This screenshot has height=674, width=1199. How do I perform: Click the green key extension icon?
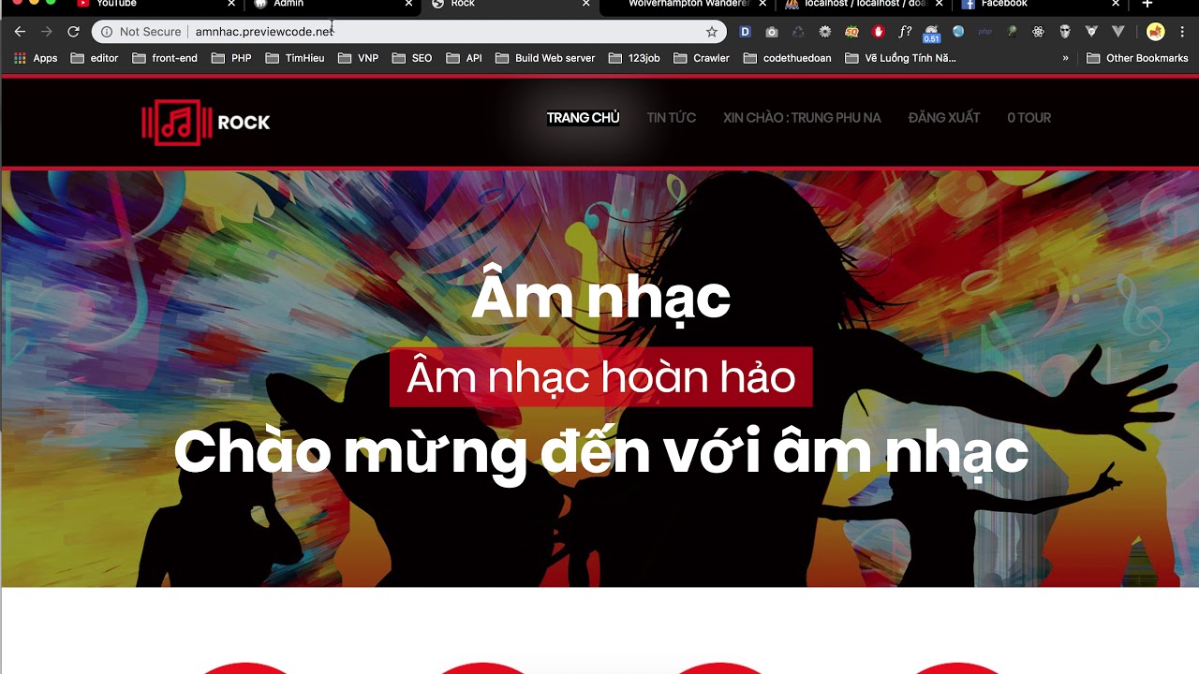click(1012, 32)
